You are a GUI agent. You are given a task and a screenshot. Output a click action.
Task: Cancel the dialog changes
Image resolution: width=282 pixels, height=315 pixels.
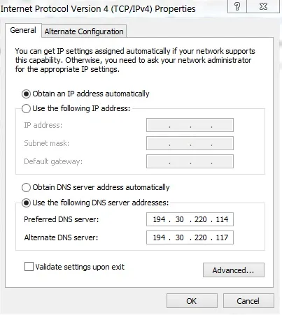(248, 301)
